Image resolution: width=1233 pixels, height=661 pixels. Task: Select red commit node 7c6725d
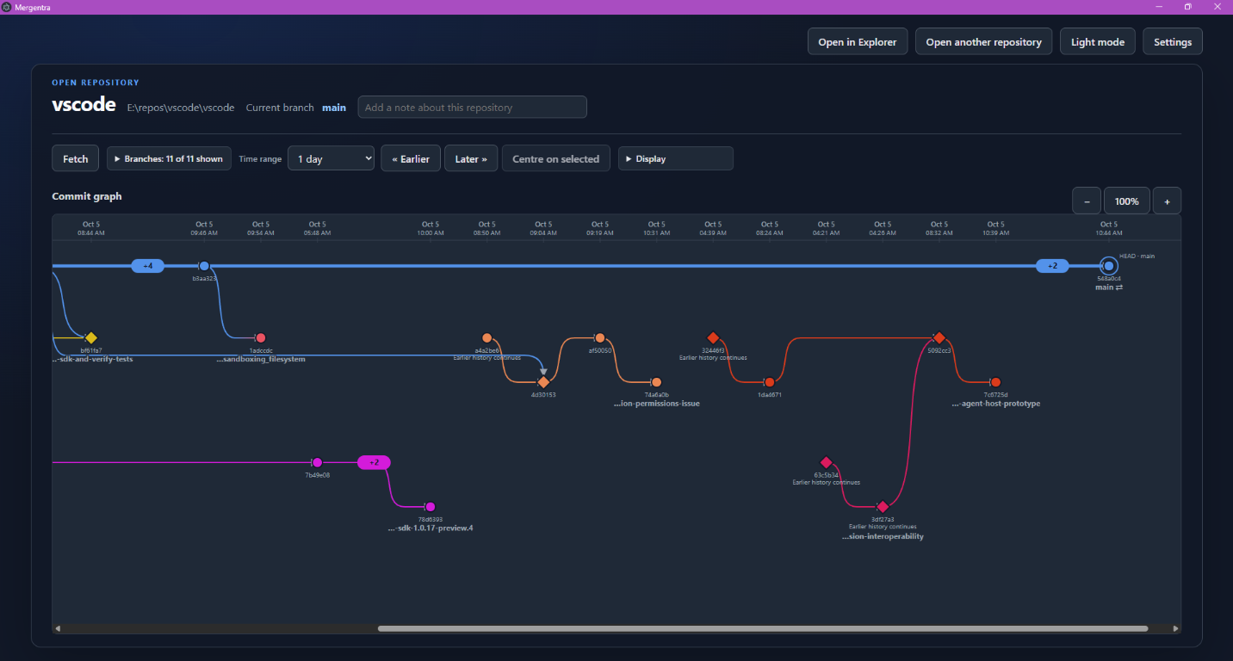(x=995, y=382)
